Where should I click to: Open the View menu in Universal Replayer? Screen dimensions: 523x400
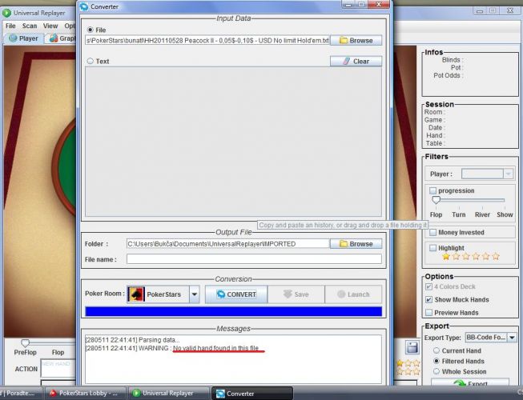pyautogui.click(x=50, y=26)
